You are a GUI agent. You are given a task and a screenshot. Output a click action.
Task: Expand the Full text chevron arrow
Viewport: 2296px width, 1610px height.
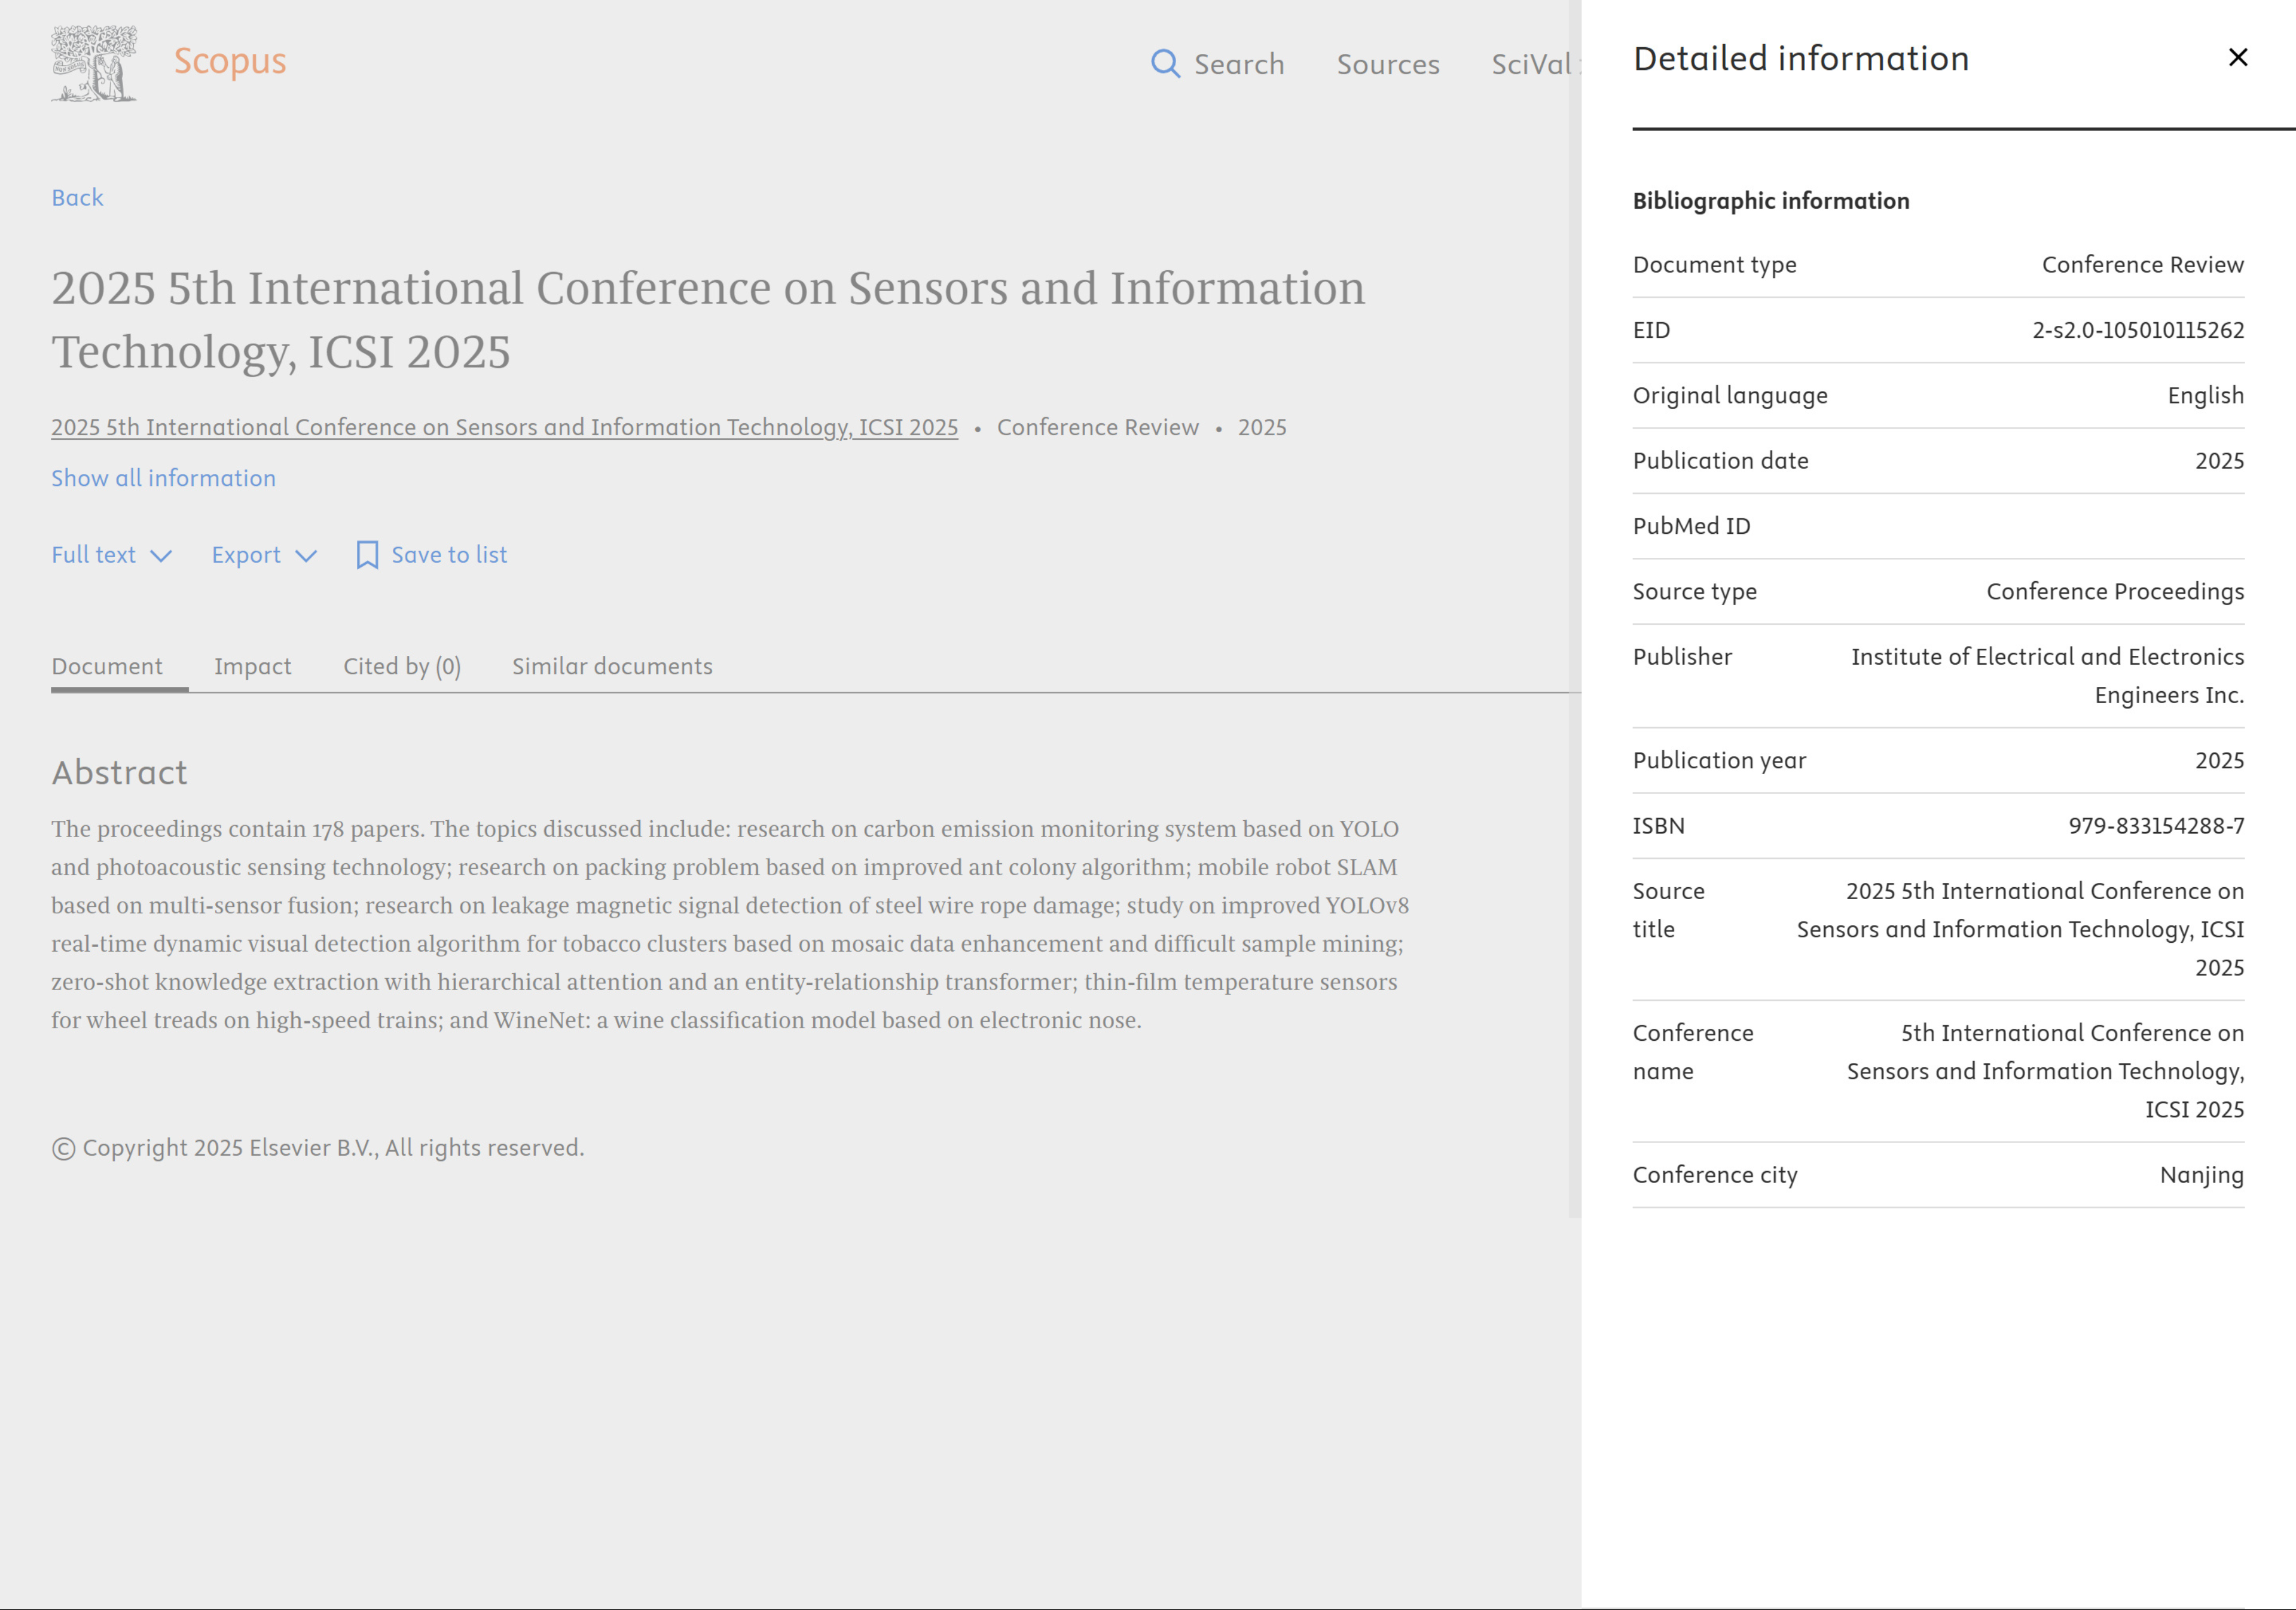tap(163, 556)
